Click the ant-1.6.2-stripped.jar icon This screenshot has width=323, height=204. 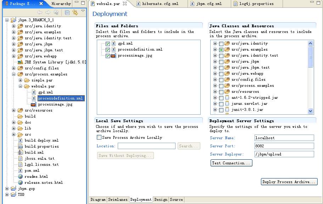(227, 98)
